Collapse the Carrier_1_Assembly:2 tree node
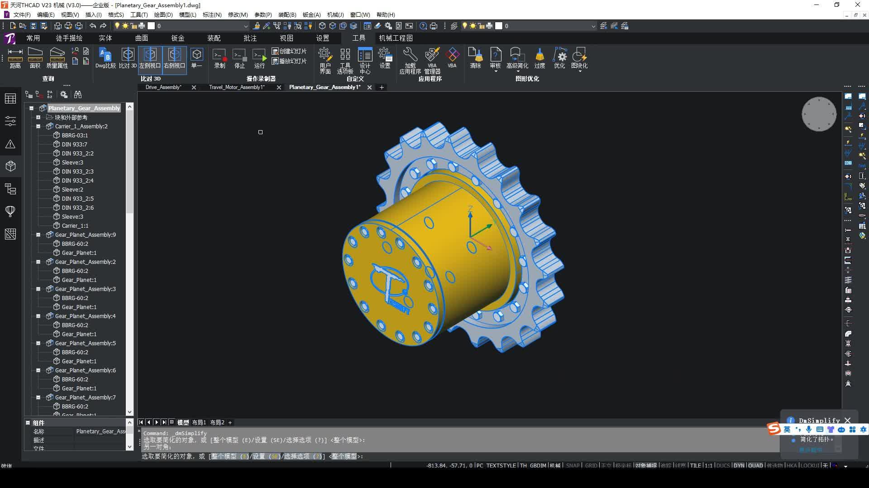The width and height of the screenshot is (869, 488). coord(38,126)
